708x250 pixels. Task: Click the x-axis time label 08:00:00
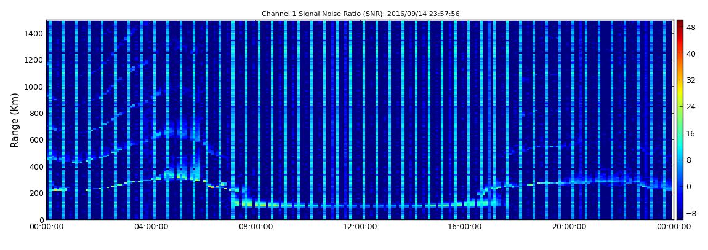256,227
